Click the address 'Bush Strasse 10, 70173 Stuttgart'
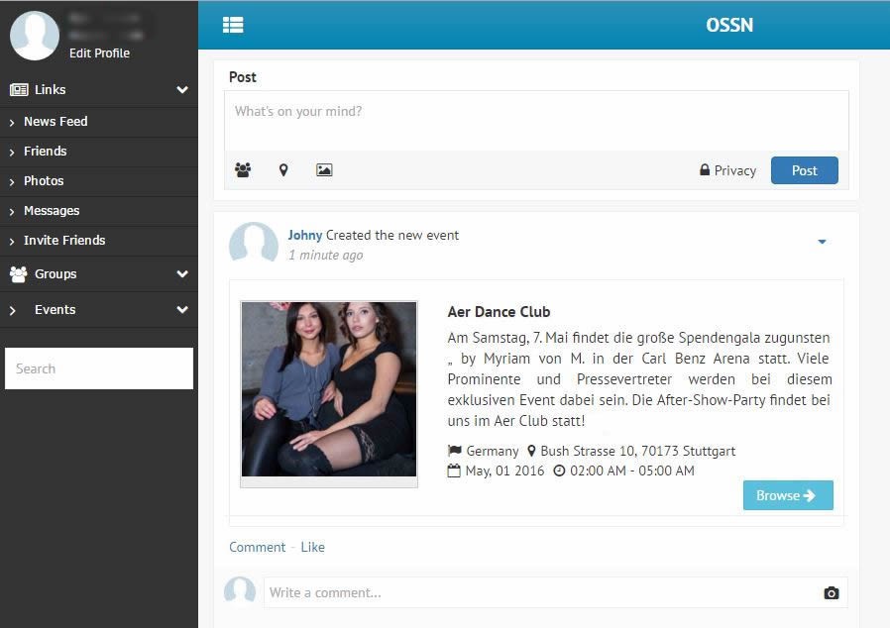This screenshot has width=890, height=628. point(637,451)
